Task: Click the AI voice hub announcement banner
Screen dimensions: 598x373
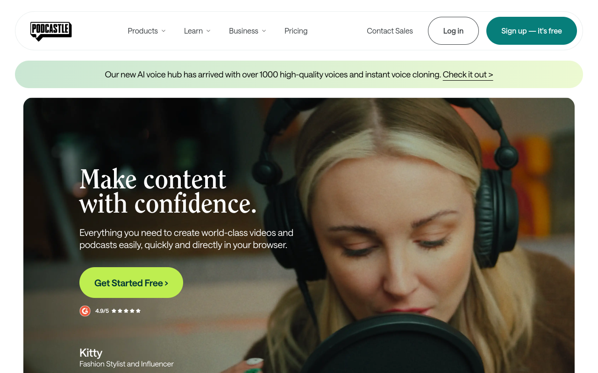Action: click(299, 75)
